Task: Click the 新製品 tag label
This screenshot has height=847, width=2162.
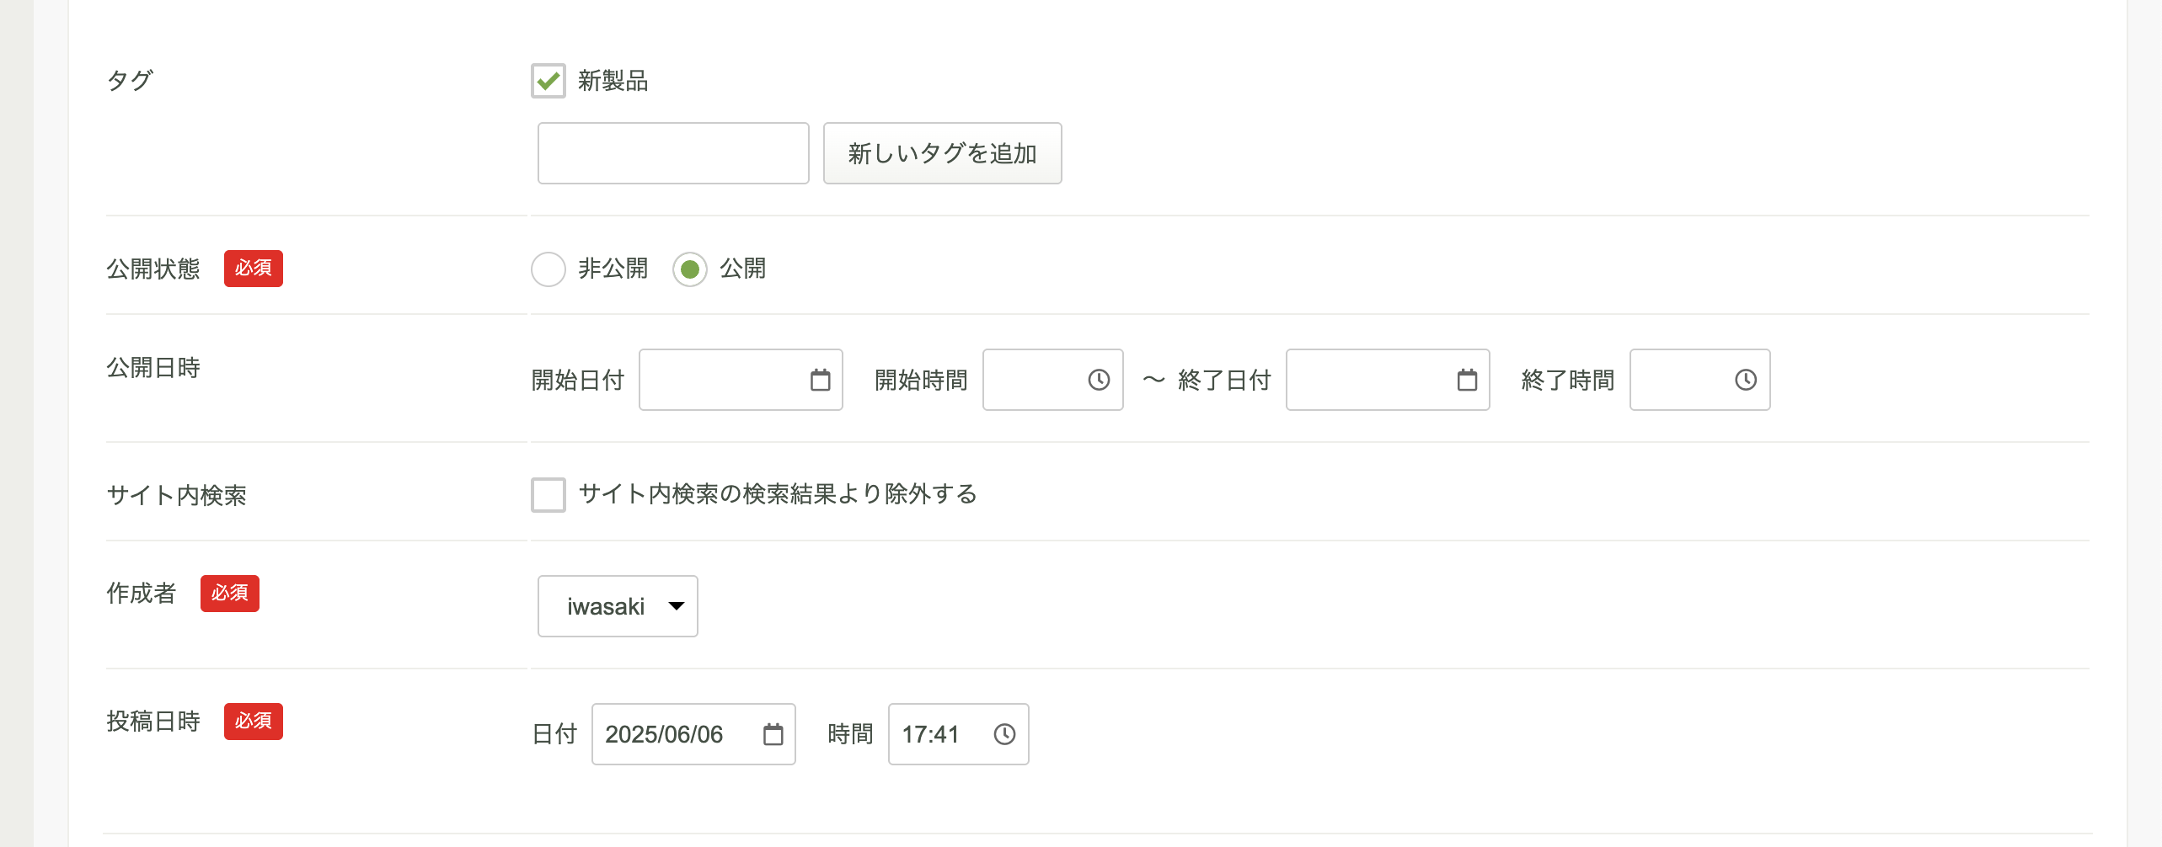Action: 613,81
